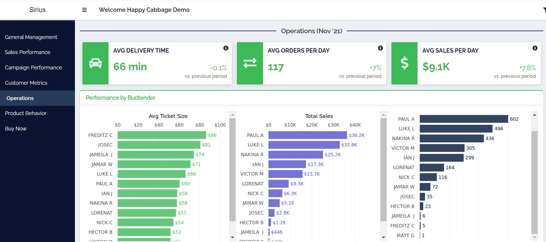Click the dollar sign icon on the sales card
Screen dimensions: 546x242
[404, 63]
